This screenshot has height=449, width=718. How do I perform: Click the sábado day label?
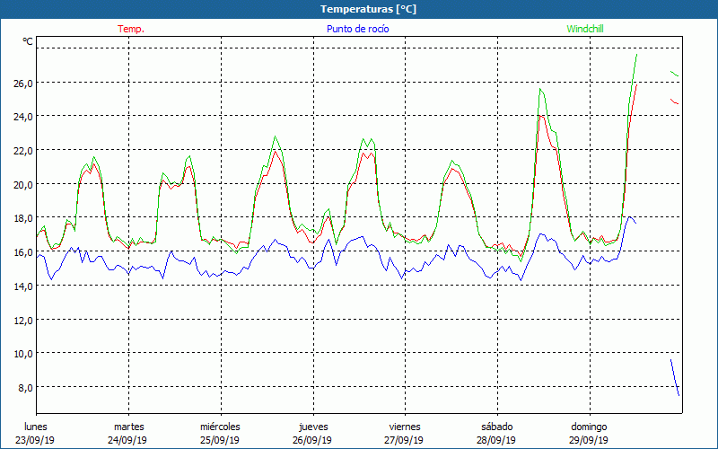pyautogui.click(x=497, y=427)
